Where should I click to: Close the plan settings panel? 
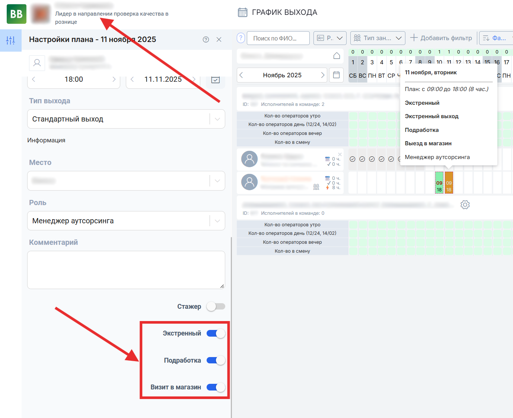pos(219,39)
